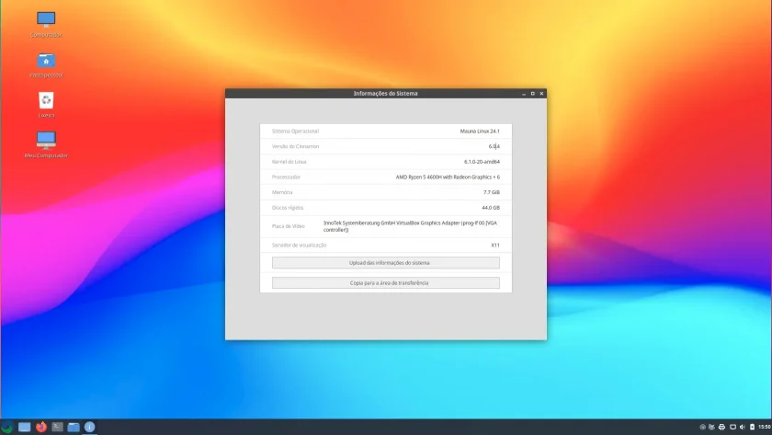Image resolution: width=772 pixels, height=435 pixels.
Task: Open the Mauna start menu launcher
Action: [x=7, y=427]
